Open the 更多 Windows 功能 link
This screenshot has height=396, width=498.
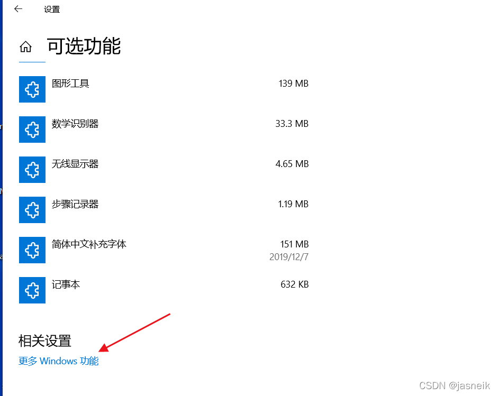tap(58, 361)
